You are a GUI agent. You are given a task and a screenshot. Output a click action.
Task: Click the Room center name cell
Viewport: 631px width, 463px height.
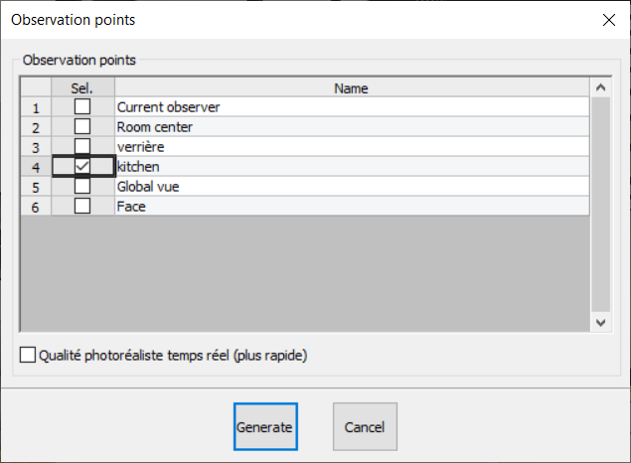[351, 126]
